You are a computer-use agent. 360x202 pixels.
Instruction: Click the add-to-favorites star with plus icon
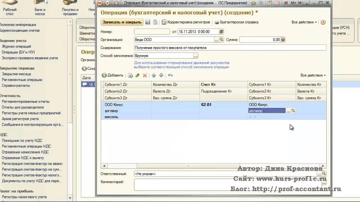(x=253, y=3)
